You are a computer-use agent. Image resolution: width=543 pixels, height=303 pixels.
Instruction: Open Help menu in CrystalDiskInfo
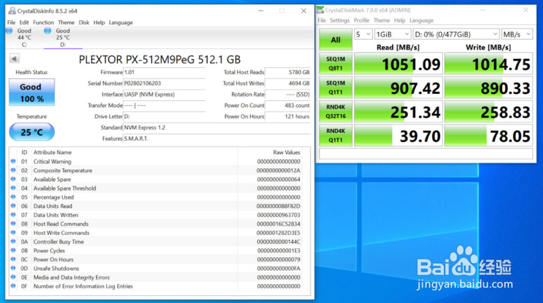click(x=99, y=23)
